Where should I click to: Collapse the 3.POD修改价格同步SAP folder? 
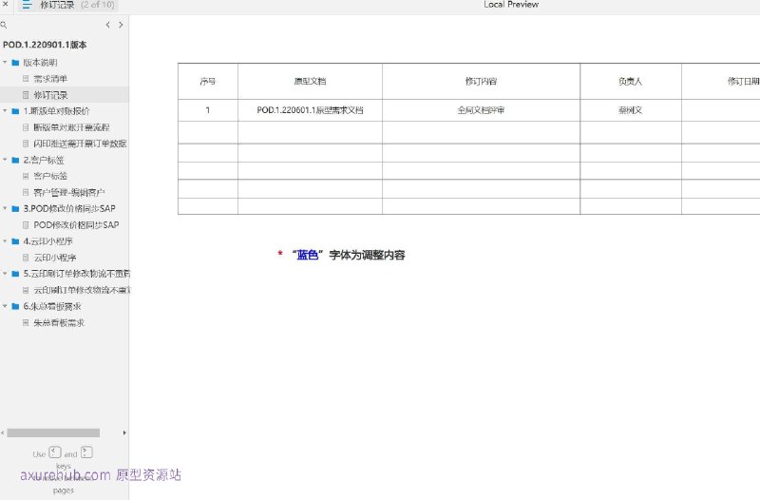pyautogui.click(x=5, y=208)
